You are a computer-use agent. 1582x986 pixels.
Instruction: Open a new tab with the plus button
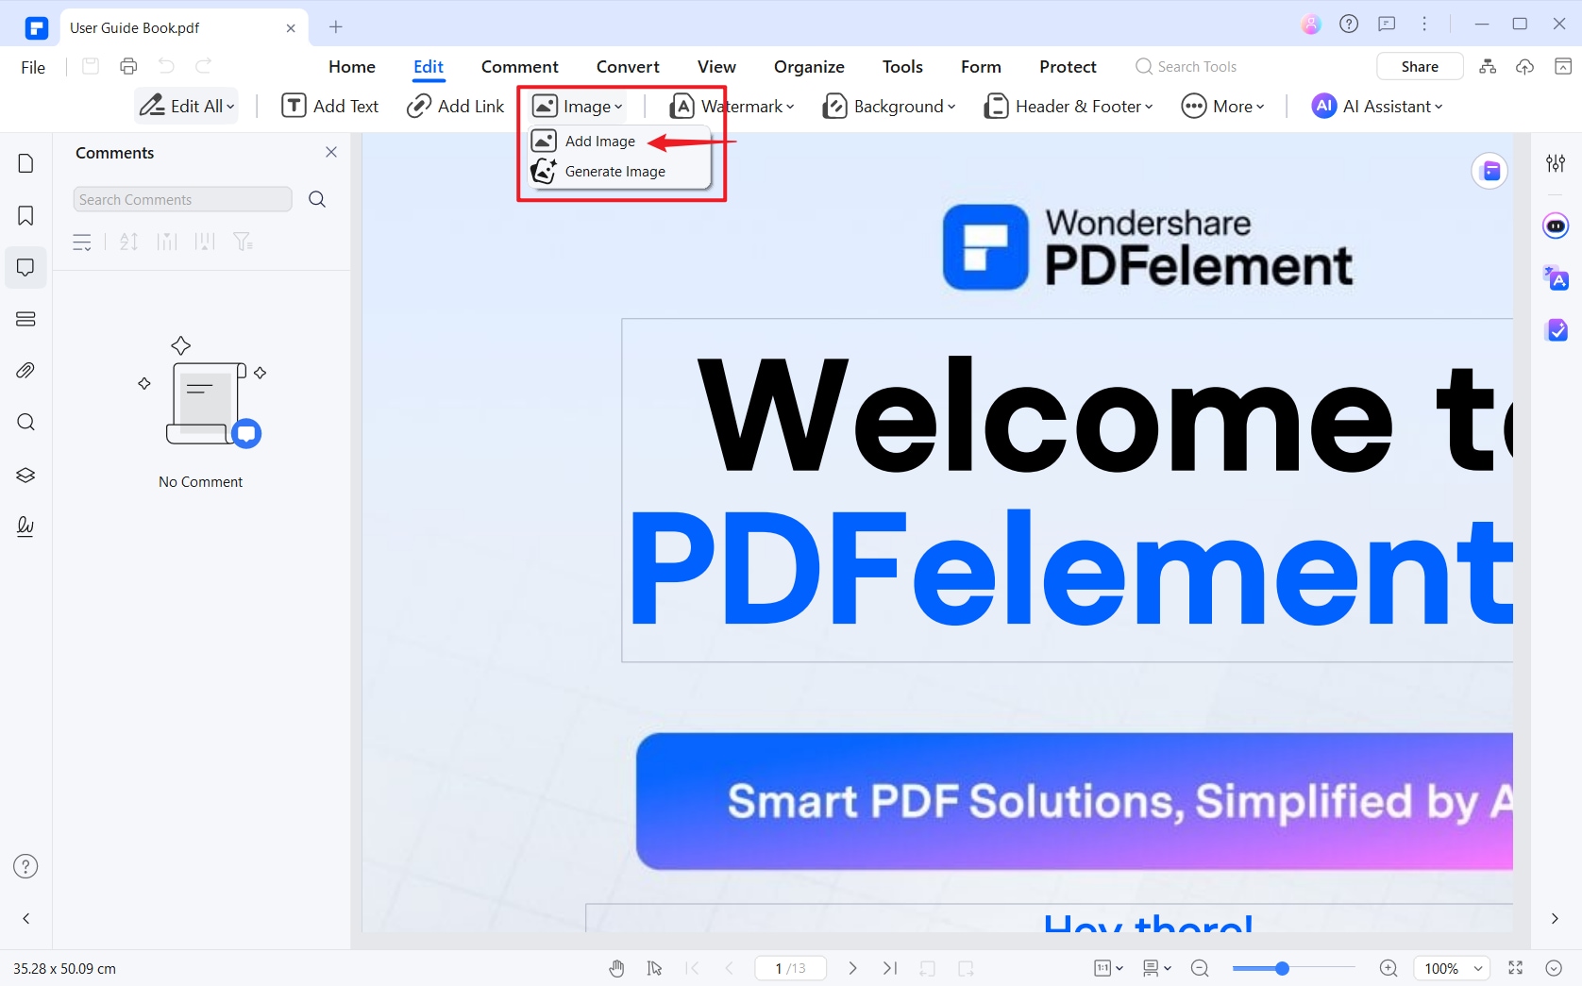(x=336, y=26)
